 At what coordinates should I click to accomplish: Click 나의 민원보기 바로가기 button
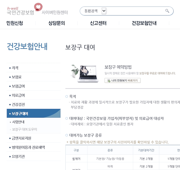(x=122, y=80)
